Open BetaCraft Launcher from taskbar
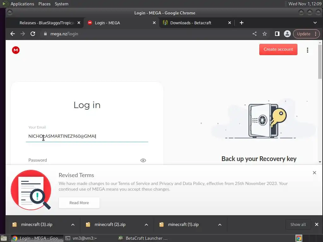This screenshot has width=323, height=242. pyautogui.click(x=144, y=239)
